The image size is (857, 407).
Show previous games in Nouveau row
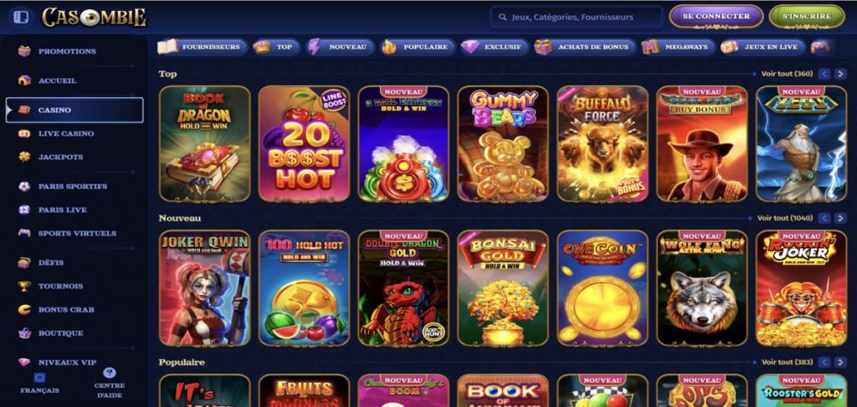[x=824, y=219]
